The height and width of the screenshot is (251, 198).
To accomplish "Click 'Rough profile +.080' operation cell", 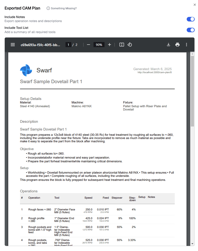I will click(x=36, y=220).
